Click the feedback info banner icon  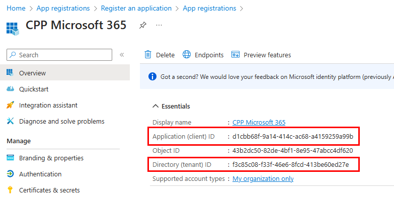point(152,76)
